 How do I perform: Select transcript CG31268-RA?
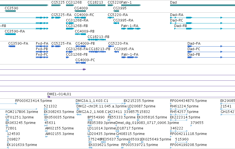(x=70, y=23)
